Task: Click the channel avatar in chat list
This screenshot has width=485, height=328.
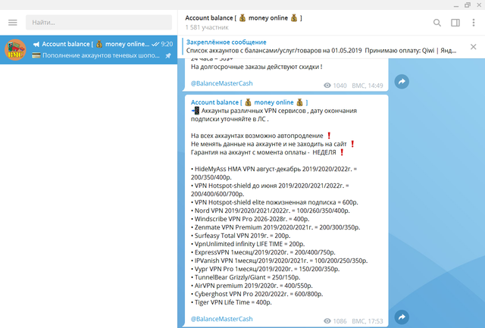Action: (15, 50)
